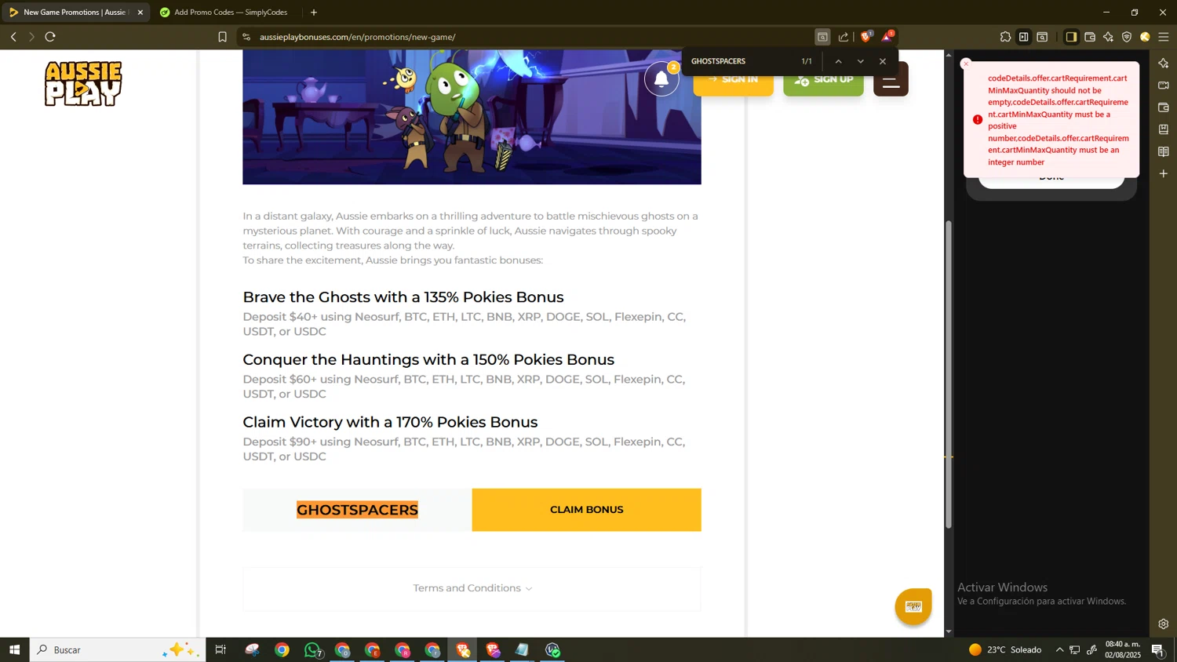
Task: Add a new item to sidebar
Action: [1164, 173]
